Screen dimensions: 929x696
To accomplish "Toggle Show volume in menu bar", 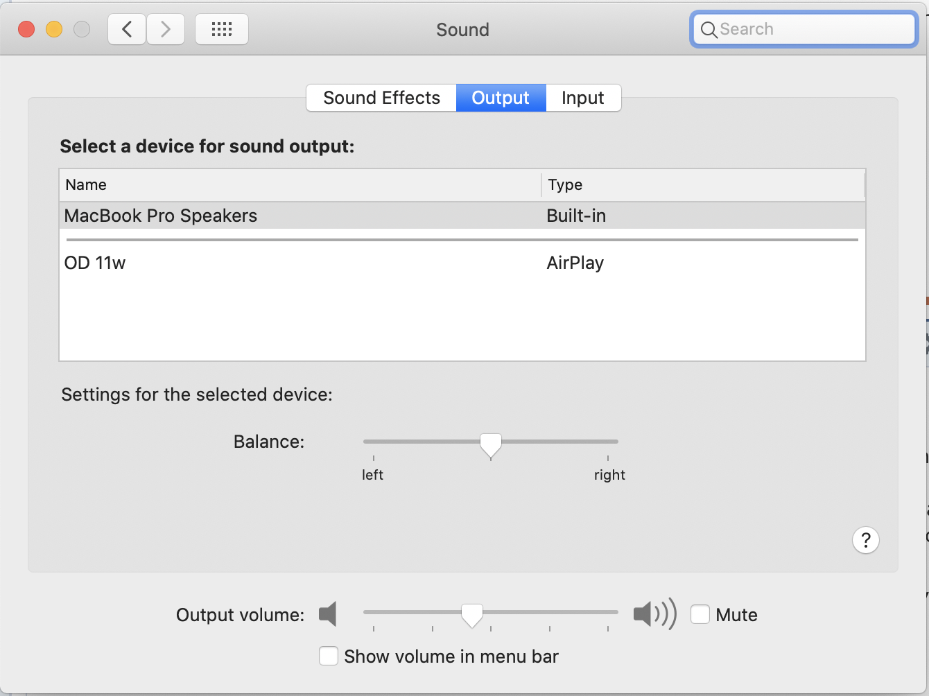I will click(x=329, y=656).
